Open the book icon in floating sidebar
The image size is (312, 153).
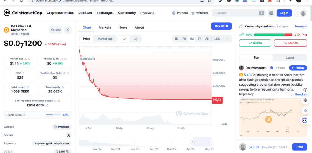(305, 90)
